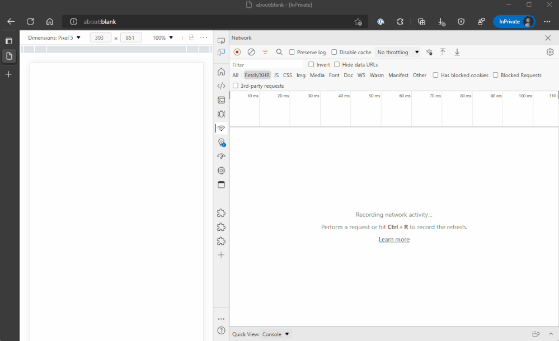Add more tools with the plus icon
The height and width of the screenshot is (341, 559).
coord(221,255)
